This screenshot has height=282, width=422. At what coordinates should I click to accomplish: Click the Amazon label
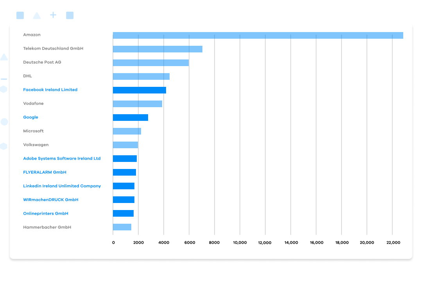(32, 35)
